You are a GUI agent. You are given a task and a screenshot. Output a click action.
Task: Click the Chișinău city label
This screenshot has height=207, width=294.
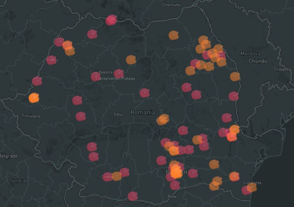coord(257,61)
